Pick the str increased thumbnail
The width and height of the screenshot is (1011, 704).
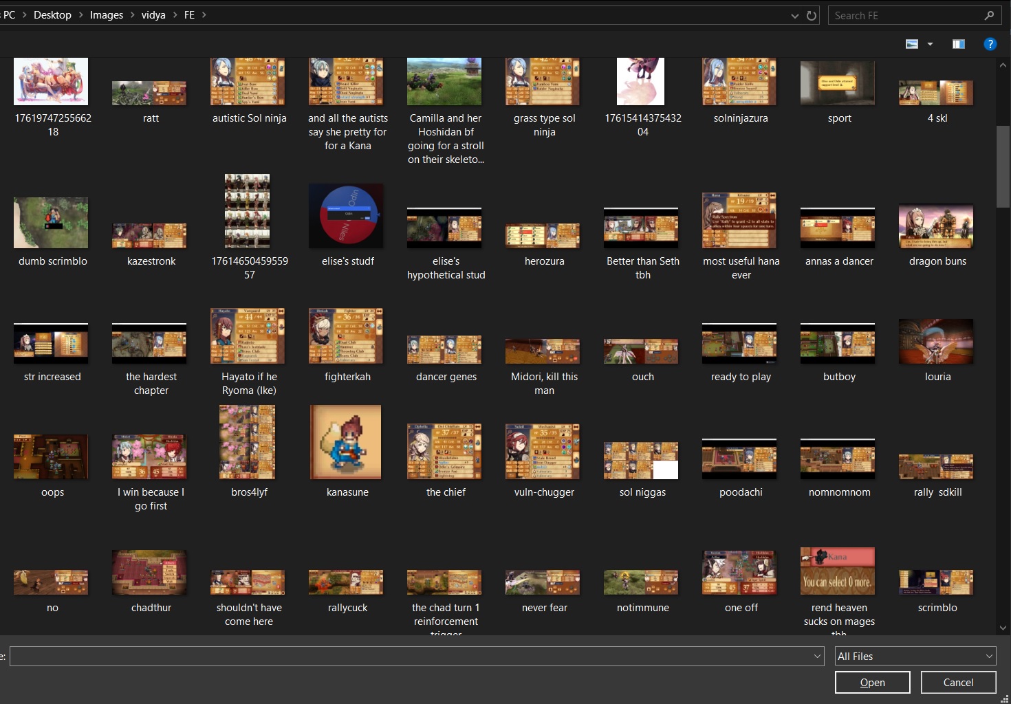pyautogui.click(x=51, y=343)
